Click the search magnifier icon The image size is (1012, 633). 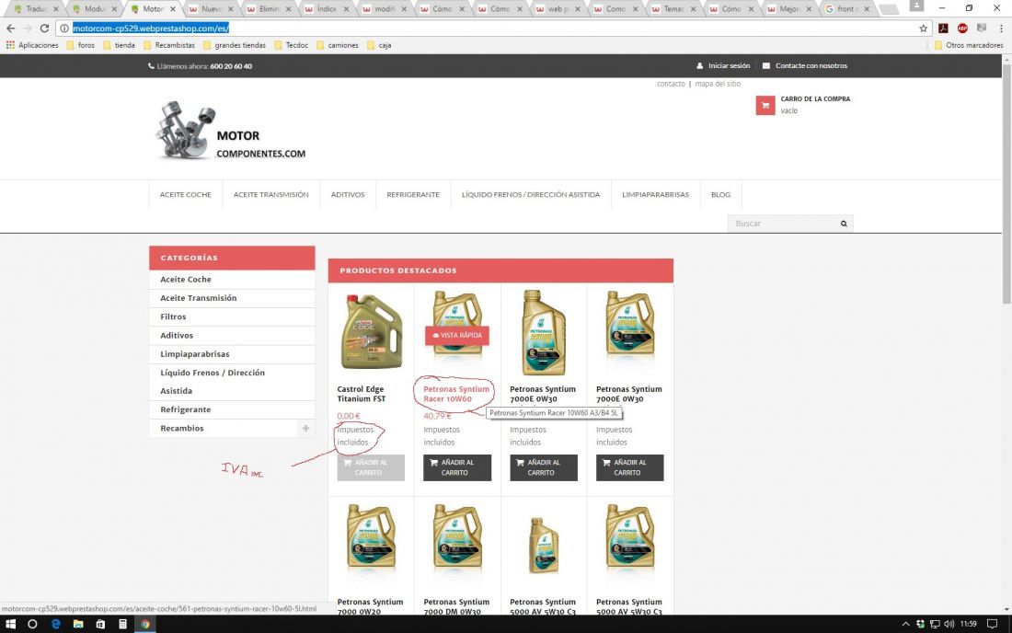tap(844, 224)
